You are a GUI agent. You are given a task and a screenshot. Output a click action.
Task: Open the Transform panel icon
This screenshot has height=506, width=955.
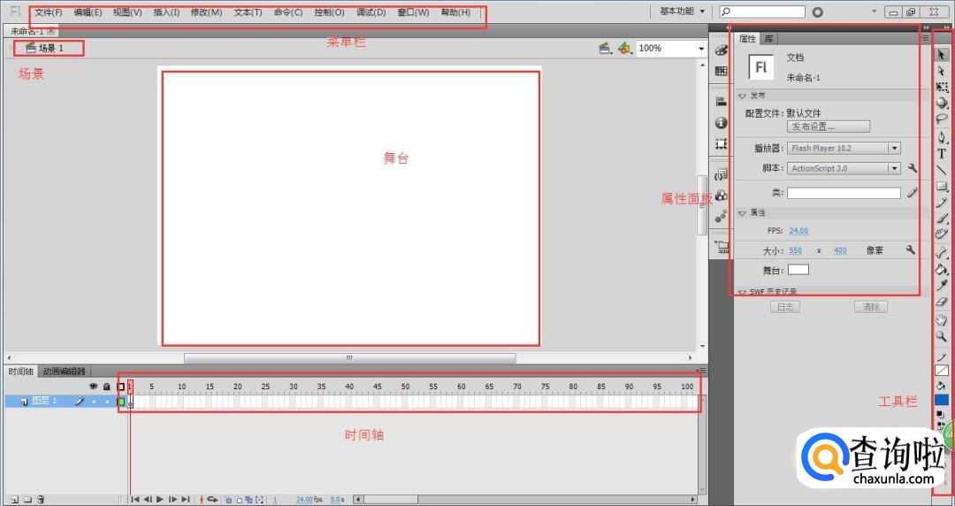[x=722, y=144]
